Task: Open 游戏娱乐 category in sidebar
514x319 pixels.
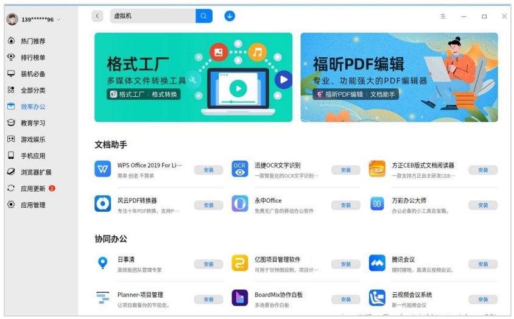Action: tap(33, 139)
